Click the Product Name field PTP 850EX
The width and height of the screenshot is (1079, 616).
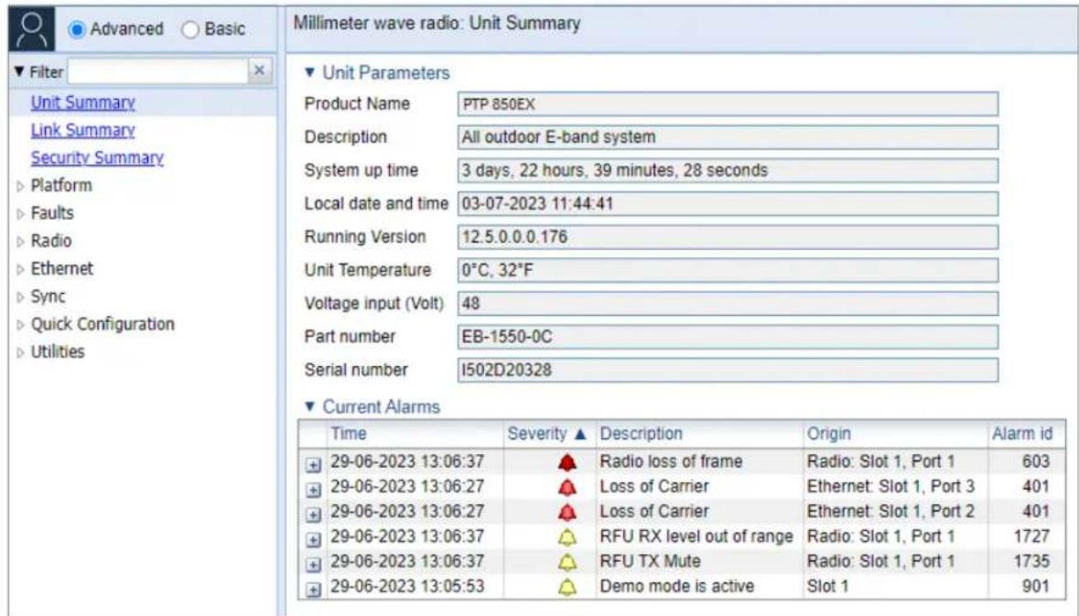point(728,104)
